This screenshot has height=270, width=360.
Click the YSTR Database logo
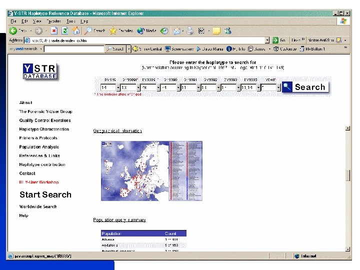coord(40,71)
